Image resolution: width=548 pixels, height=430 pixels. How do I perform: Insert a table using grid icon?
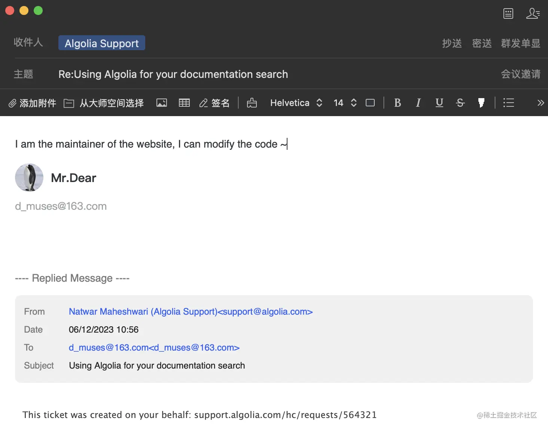pos(184,103)
